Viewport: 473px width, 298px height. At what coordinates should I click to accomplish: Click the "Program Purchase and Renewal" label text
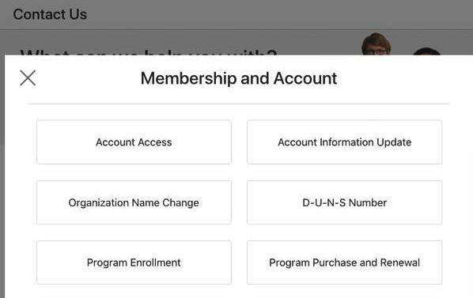pyautogui.click(x=345, y=262)
